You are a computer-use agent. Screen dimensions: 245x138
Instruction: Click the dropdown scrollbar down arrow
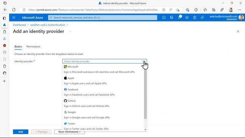point(145,130)
